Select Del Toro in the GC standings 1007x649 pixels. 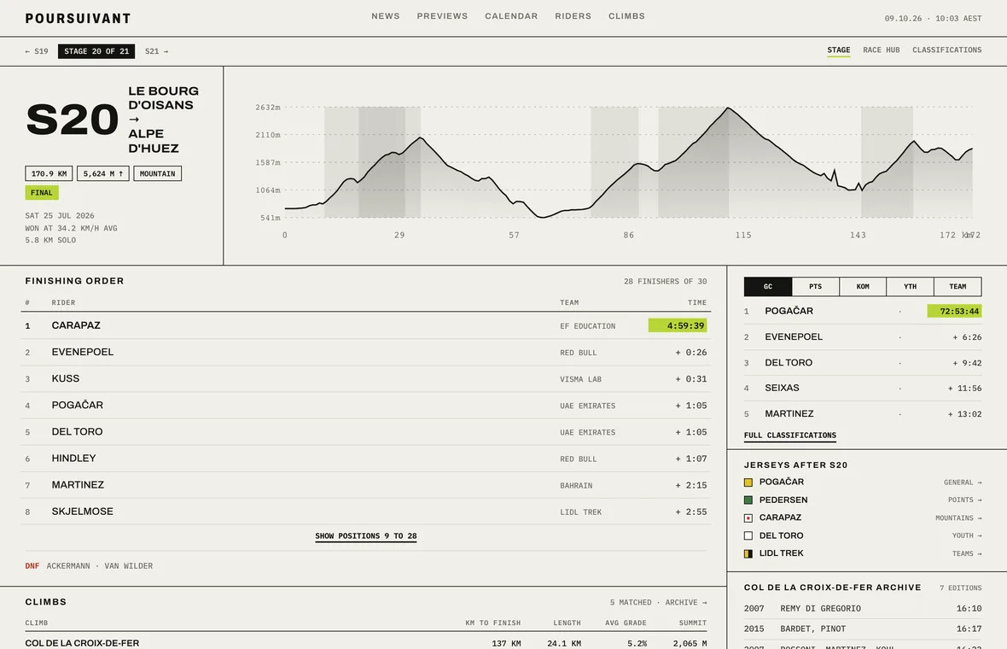863,363
